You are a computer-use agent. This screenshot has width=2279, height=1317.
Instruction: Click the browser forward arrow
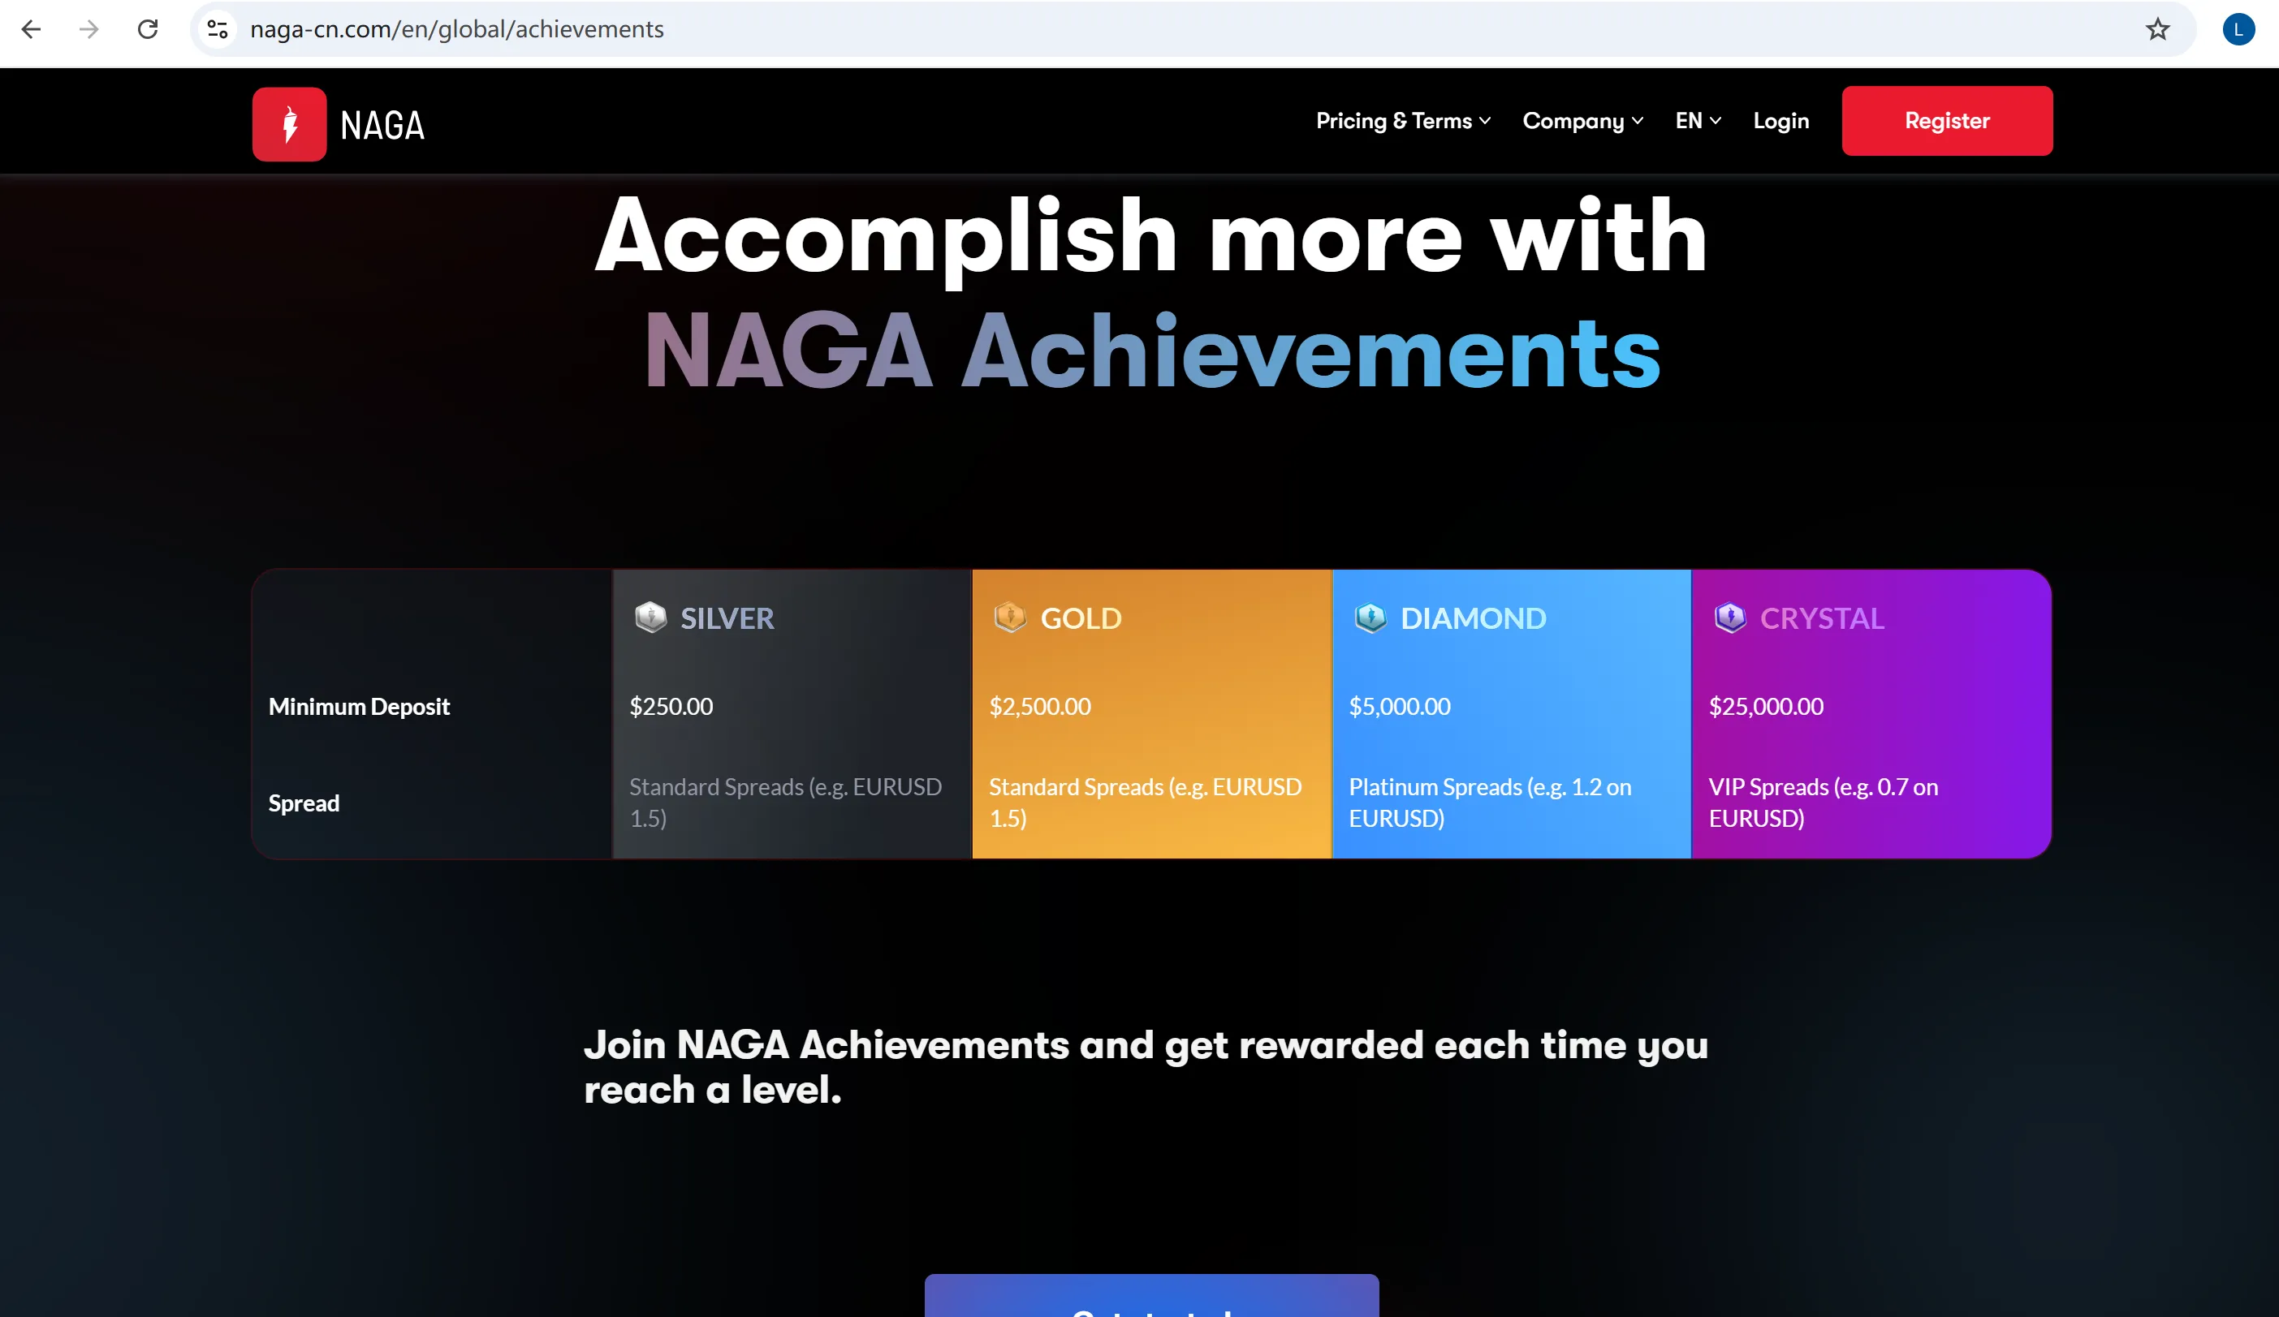pos(88,29)
